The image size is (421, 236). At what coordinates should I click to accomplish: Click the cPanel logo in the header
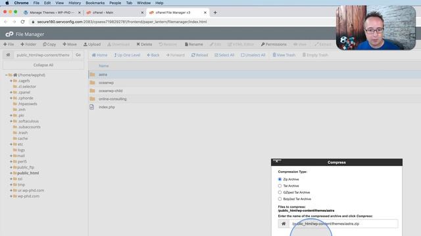coord(9,34)
